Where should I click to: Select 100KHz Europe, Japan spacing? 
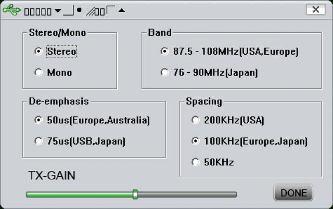tap(195, 141)
